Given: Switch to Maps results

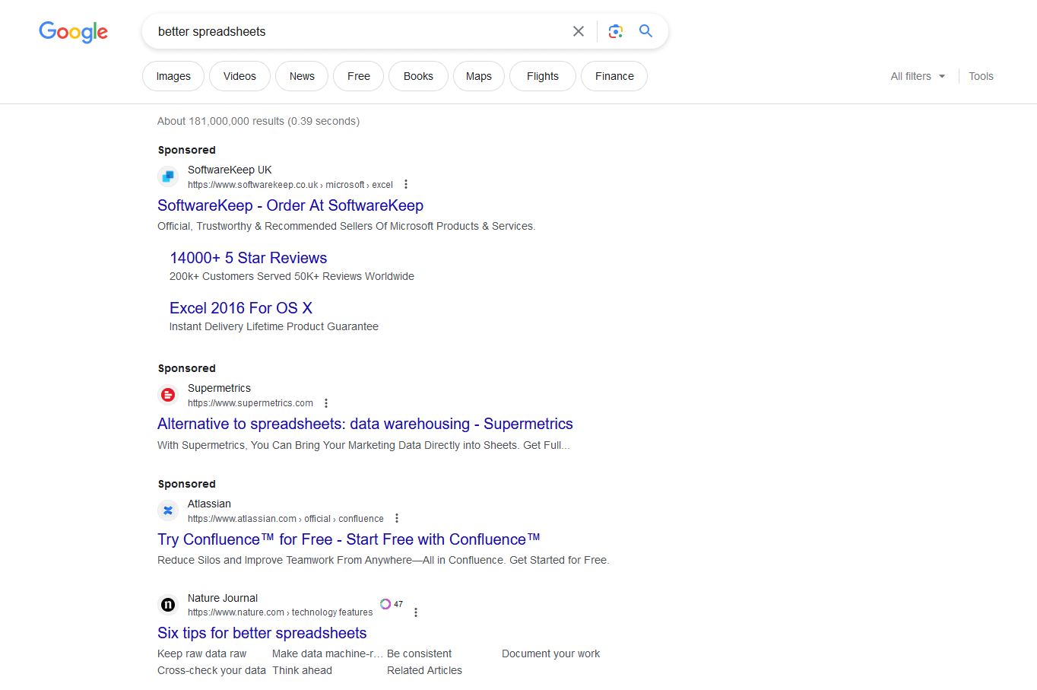Looking at the screenshot, I should (x=479, y=76).
